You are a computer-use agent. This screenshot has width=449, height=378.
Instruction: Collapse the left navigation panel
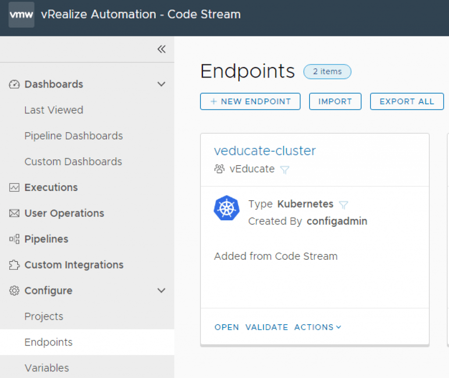pos(161,49)
